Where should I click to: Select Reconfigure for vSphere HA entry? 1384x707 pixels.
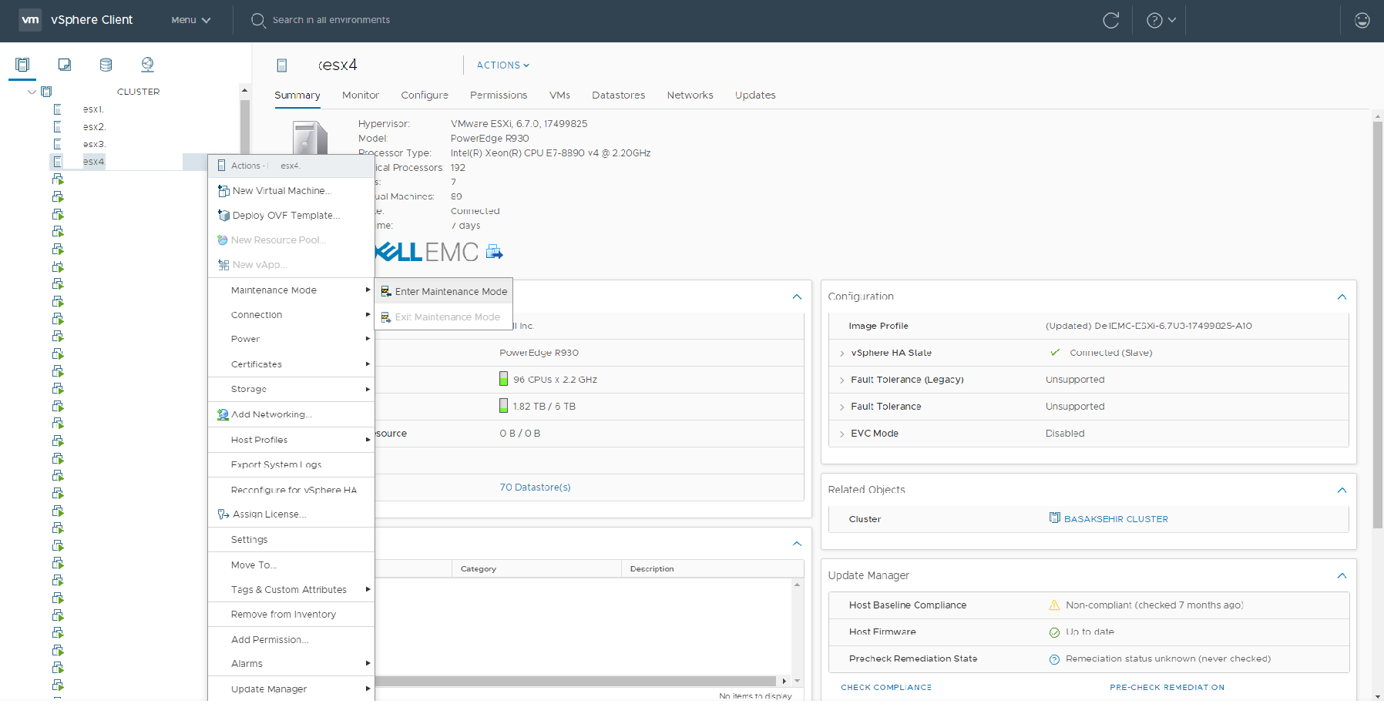click(291, 490)
